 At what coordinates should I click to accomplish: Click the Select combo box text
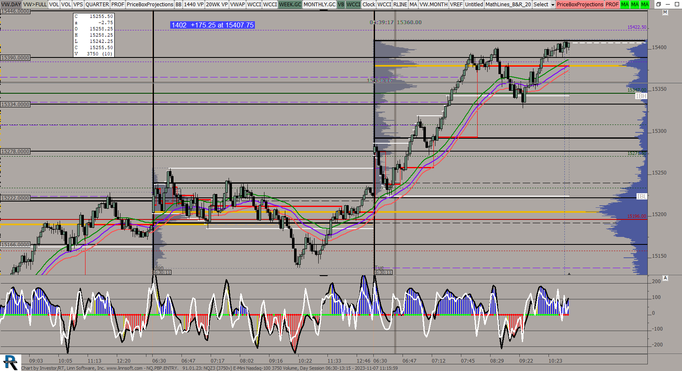point(541,4)
